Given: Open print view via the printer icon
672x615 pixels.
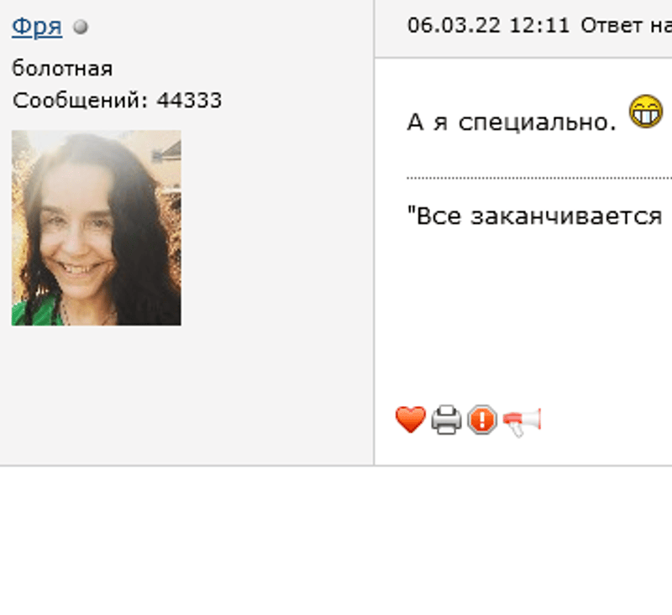Looking at the screenshot, I should (x=446, y=420).
